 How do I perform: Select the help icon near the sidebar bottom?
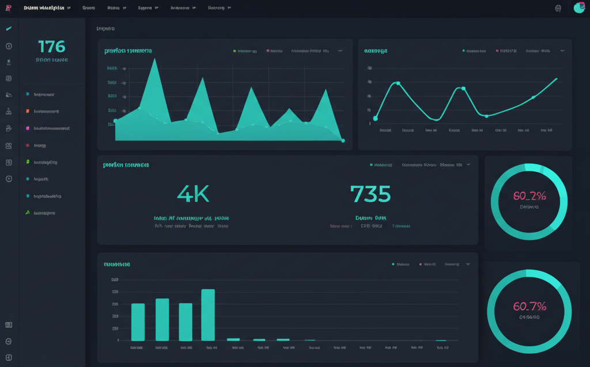[x=7, y=340]
